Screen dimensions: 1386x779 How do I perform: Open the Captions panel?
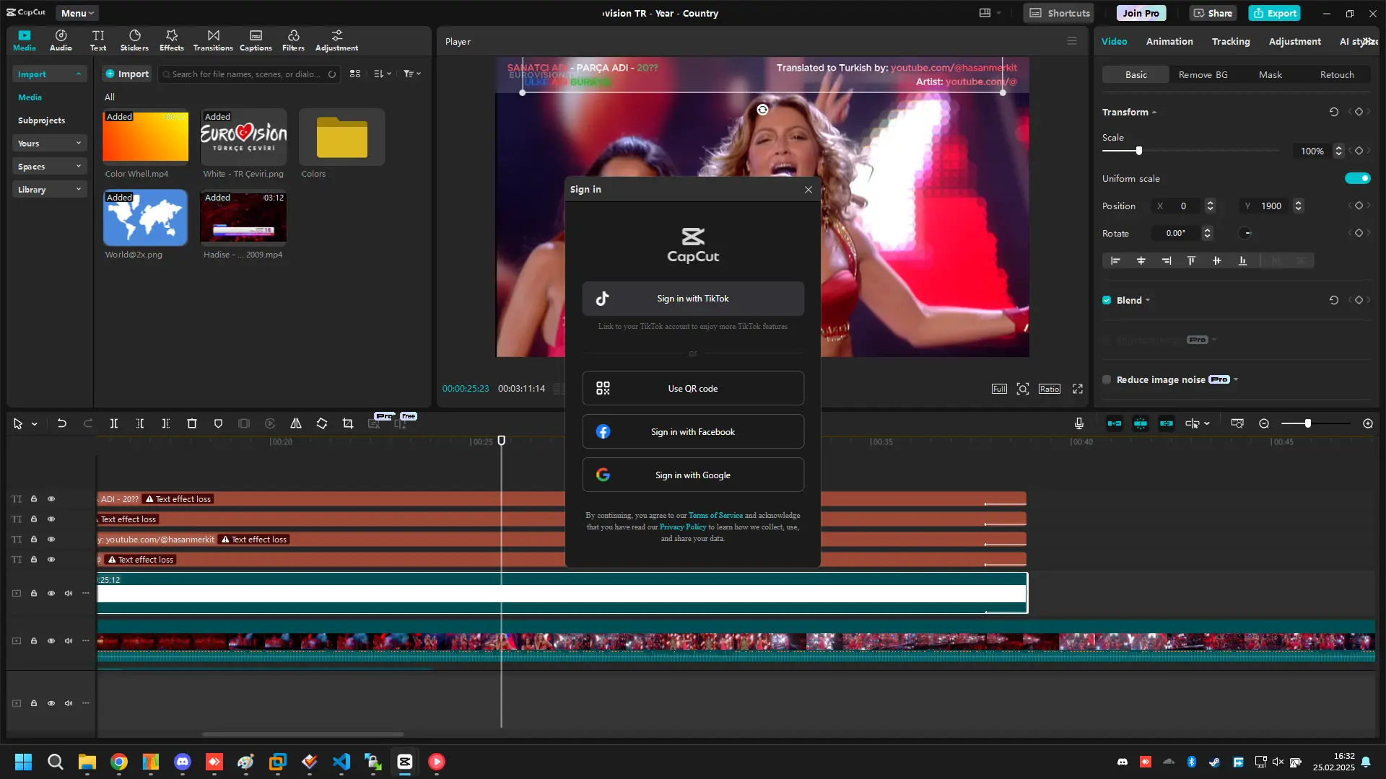(256, 40)
